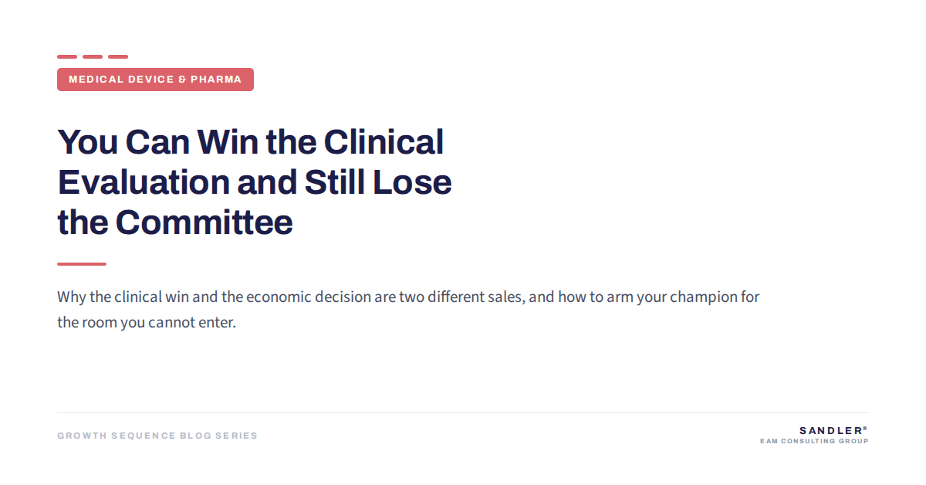Open the Growth Sequence Blog Series label

[x=157, y=436]
